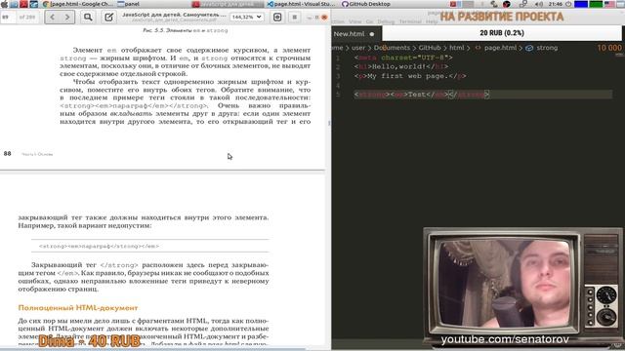This screenshot has height=351, width=625.
Task: Click the network connection tray icon
Action: click(523, 4)
